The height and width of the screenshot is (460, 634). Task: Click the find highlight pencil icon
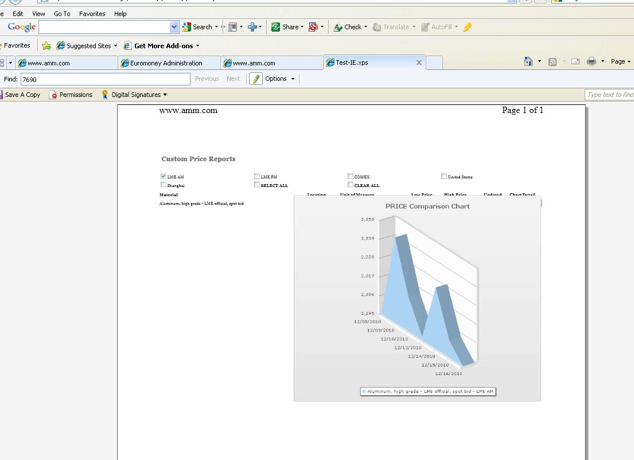tap(256, 79)
